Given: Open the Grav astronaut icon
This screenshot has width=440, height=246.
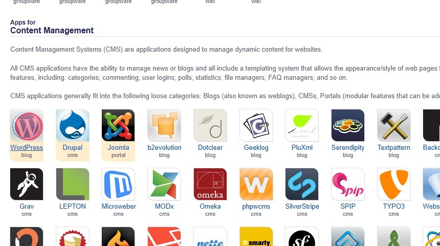Looking at the screenshot, I should (x=27, y=184).
